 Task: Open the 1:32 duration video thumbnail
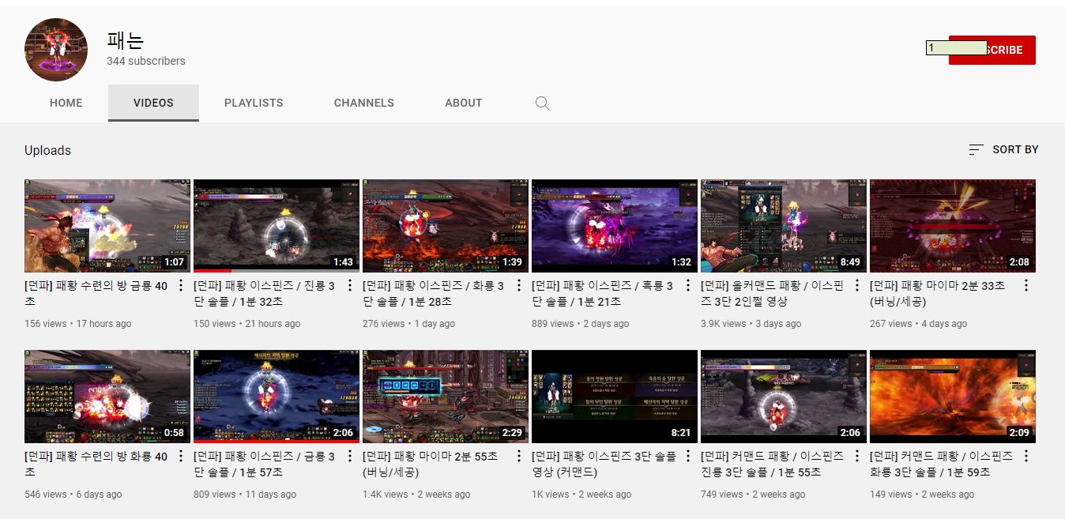click(615, 226)
